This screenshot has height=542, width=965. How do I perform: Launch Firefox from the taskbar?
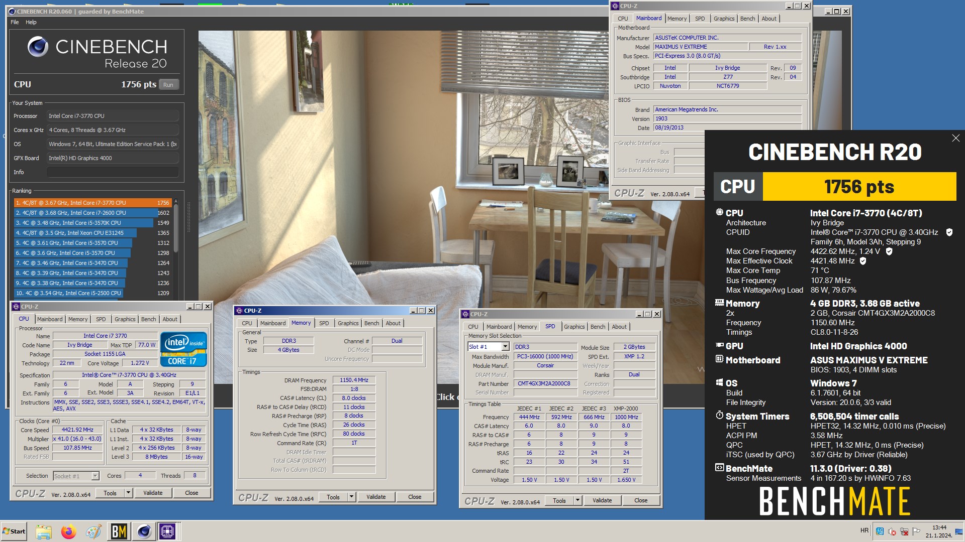point(69,531)
